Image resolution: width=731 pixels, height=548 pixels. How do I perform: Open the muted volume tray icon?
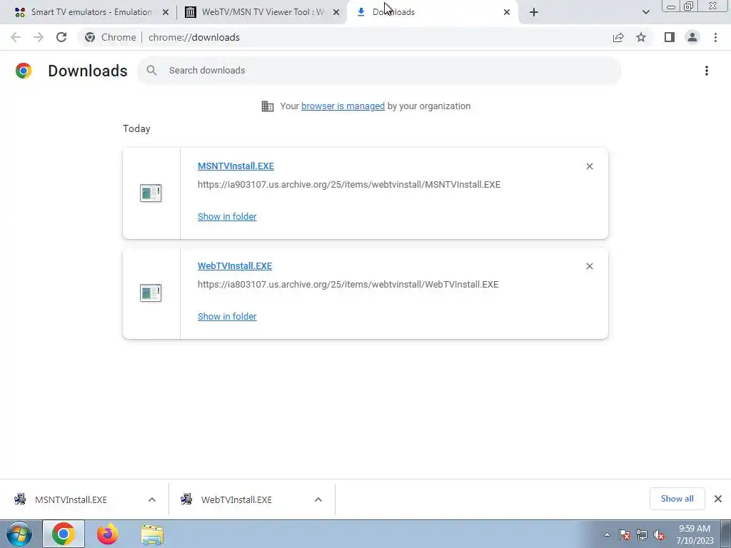click(x=659, y=535)
